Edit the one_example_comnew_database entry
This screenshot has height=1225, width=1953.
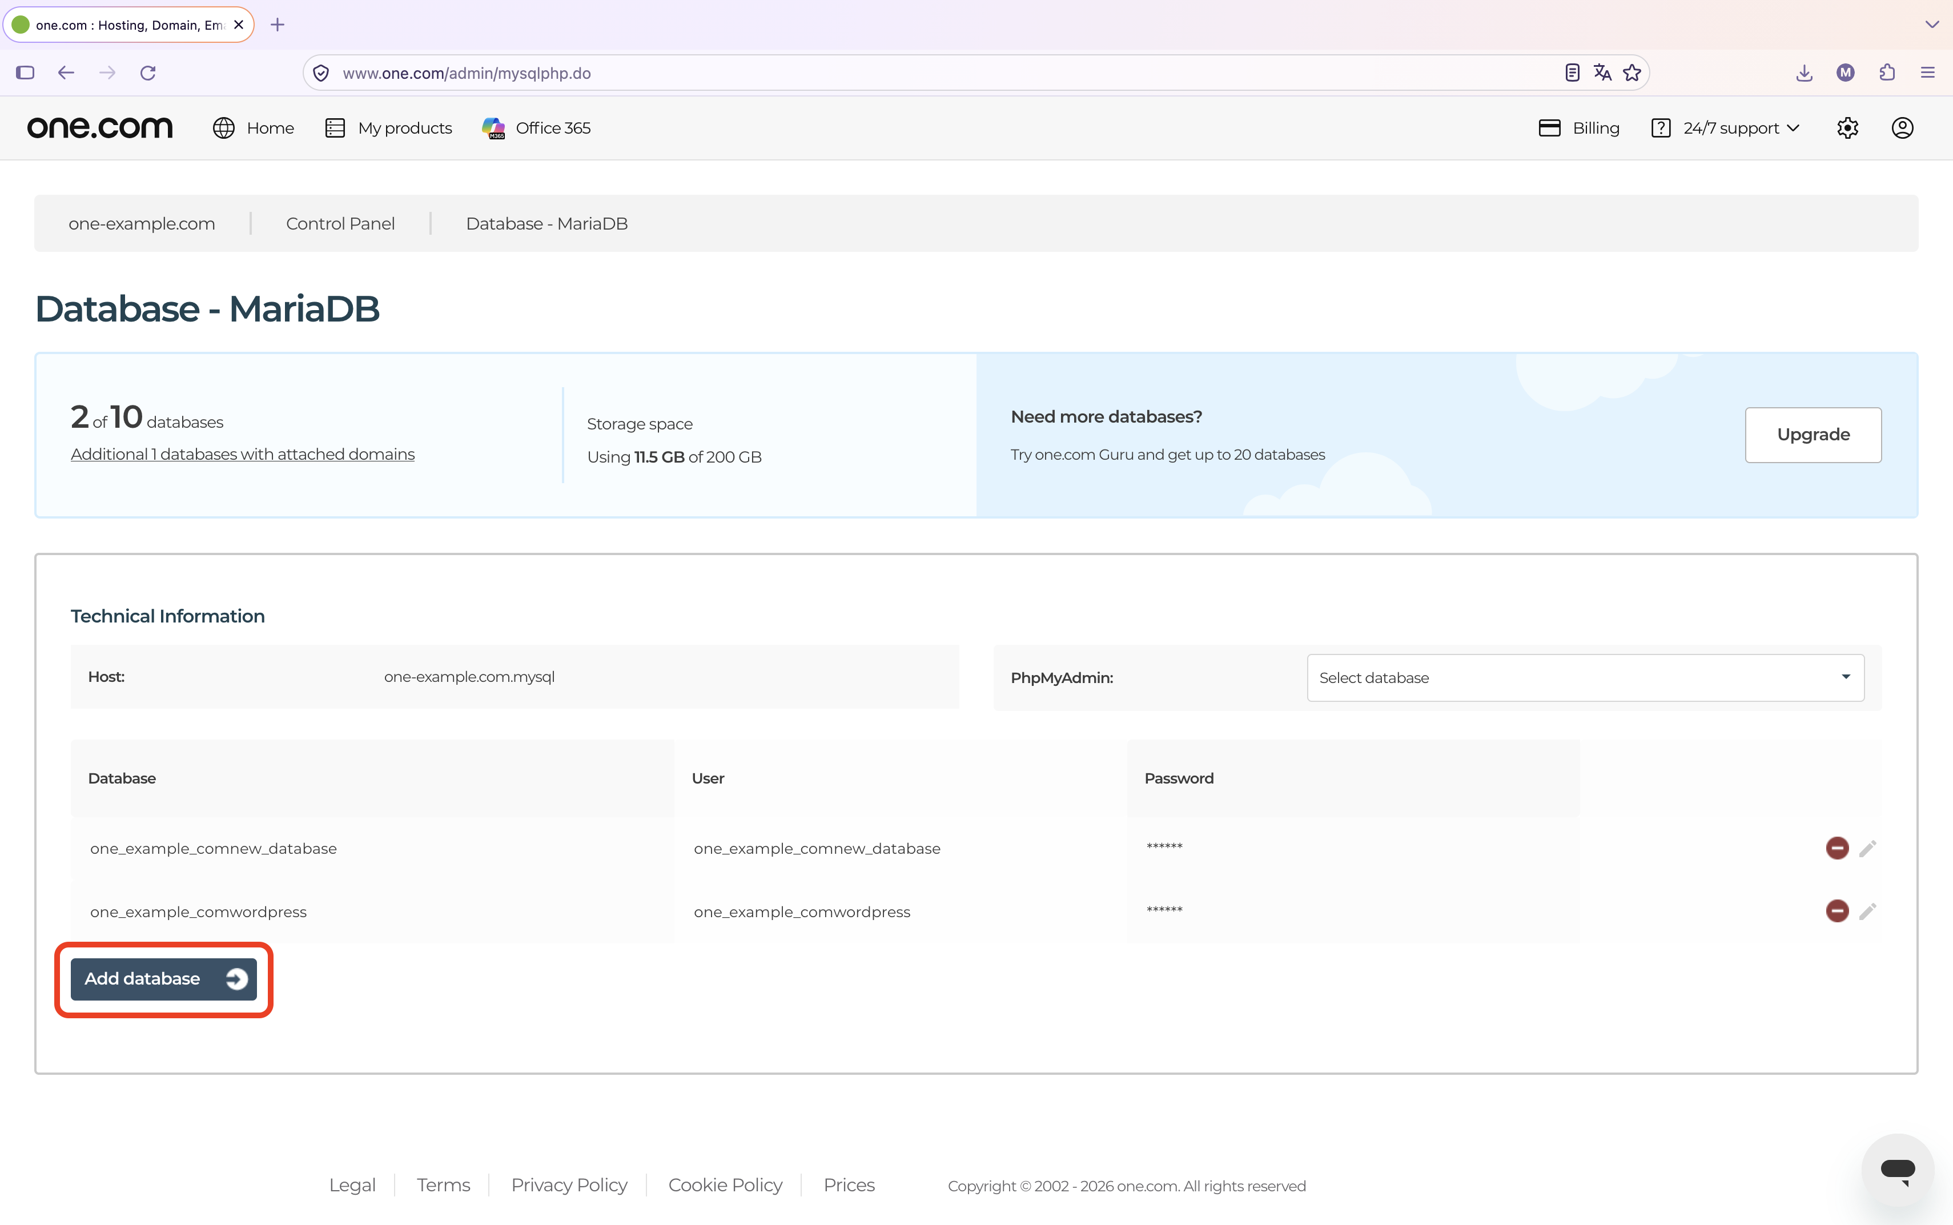(x=1867, y=848)
